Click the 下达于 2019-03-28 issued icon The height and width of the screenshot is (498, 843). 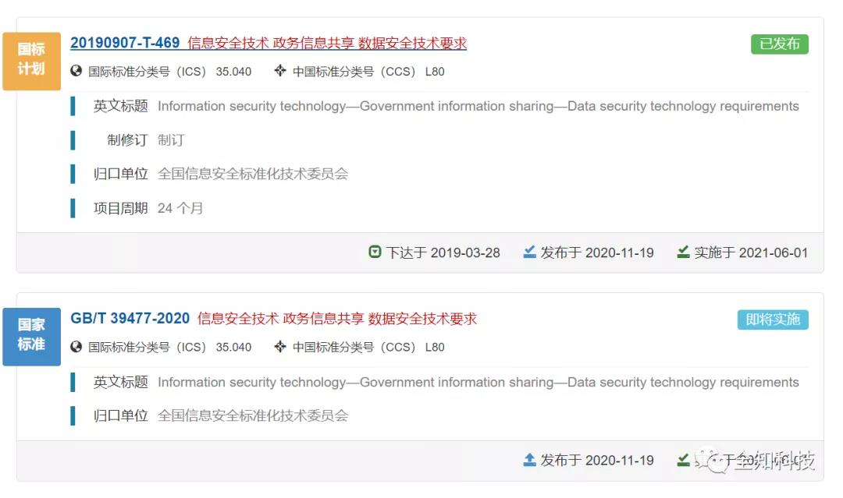[375, 252]
